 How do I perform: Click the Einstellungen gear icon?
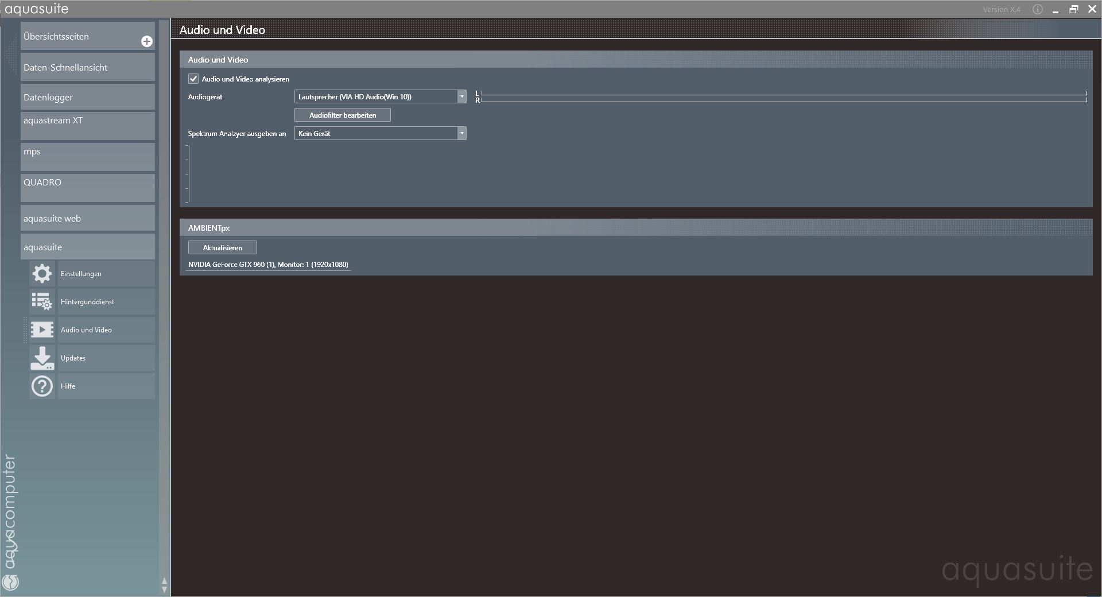(x=42, y=274)
